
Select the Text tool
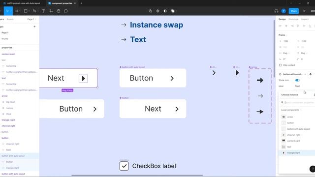coord(43,11)
